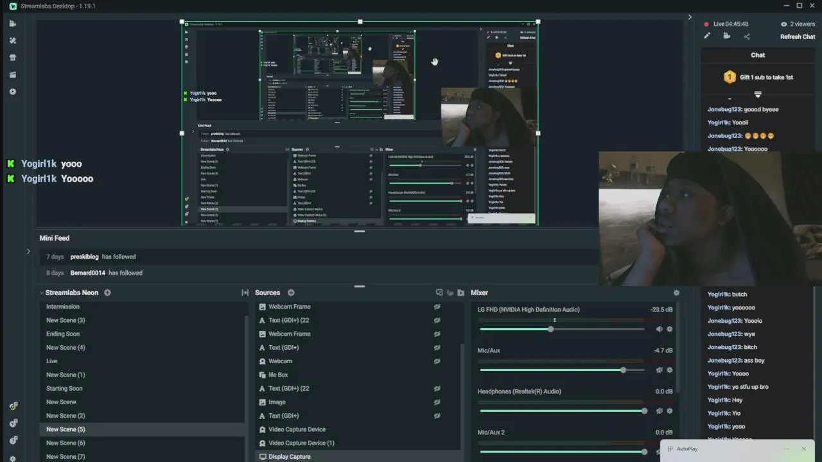Viewport: 822px width, 462px height.
Task: Click preskiblog follower name in Mini Feed
Action: tap(84, 257)
